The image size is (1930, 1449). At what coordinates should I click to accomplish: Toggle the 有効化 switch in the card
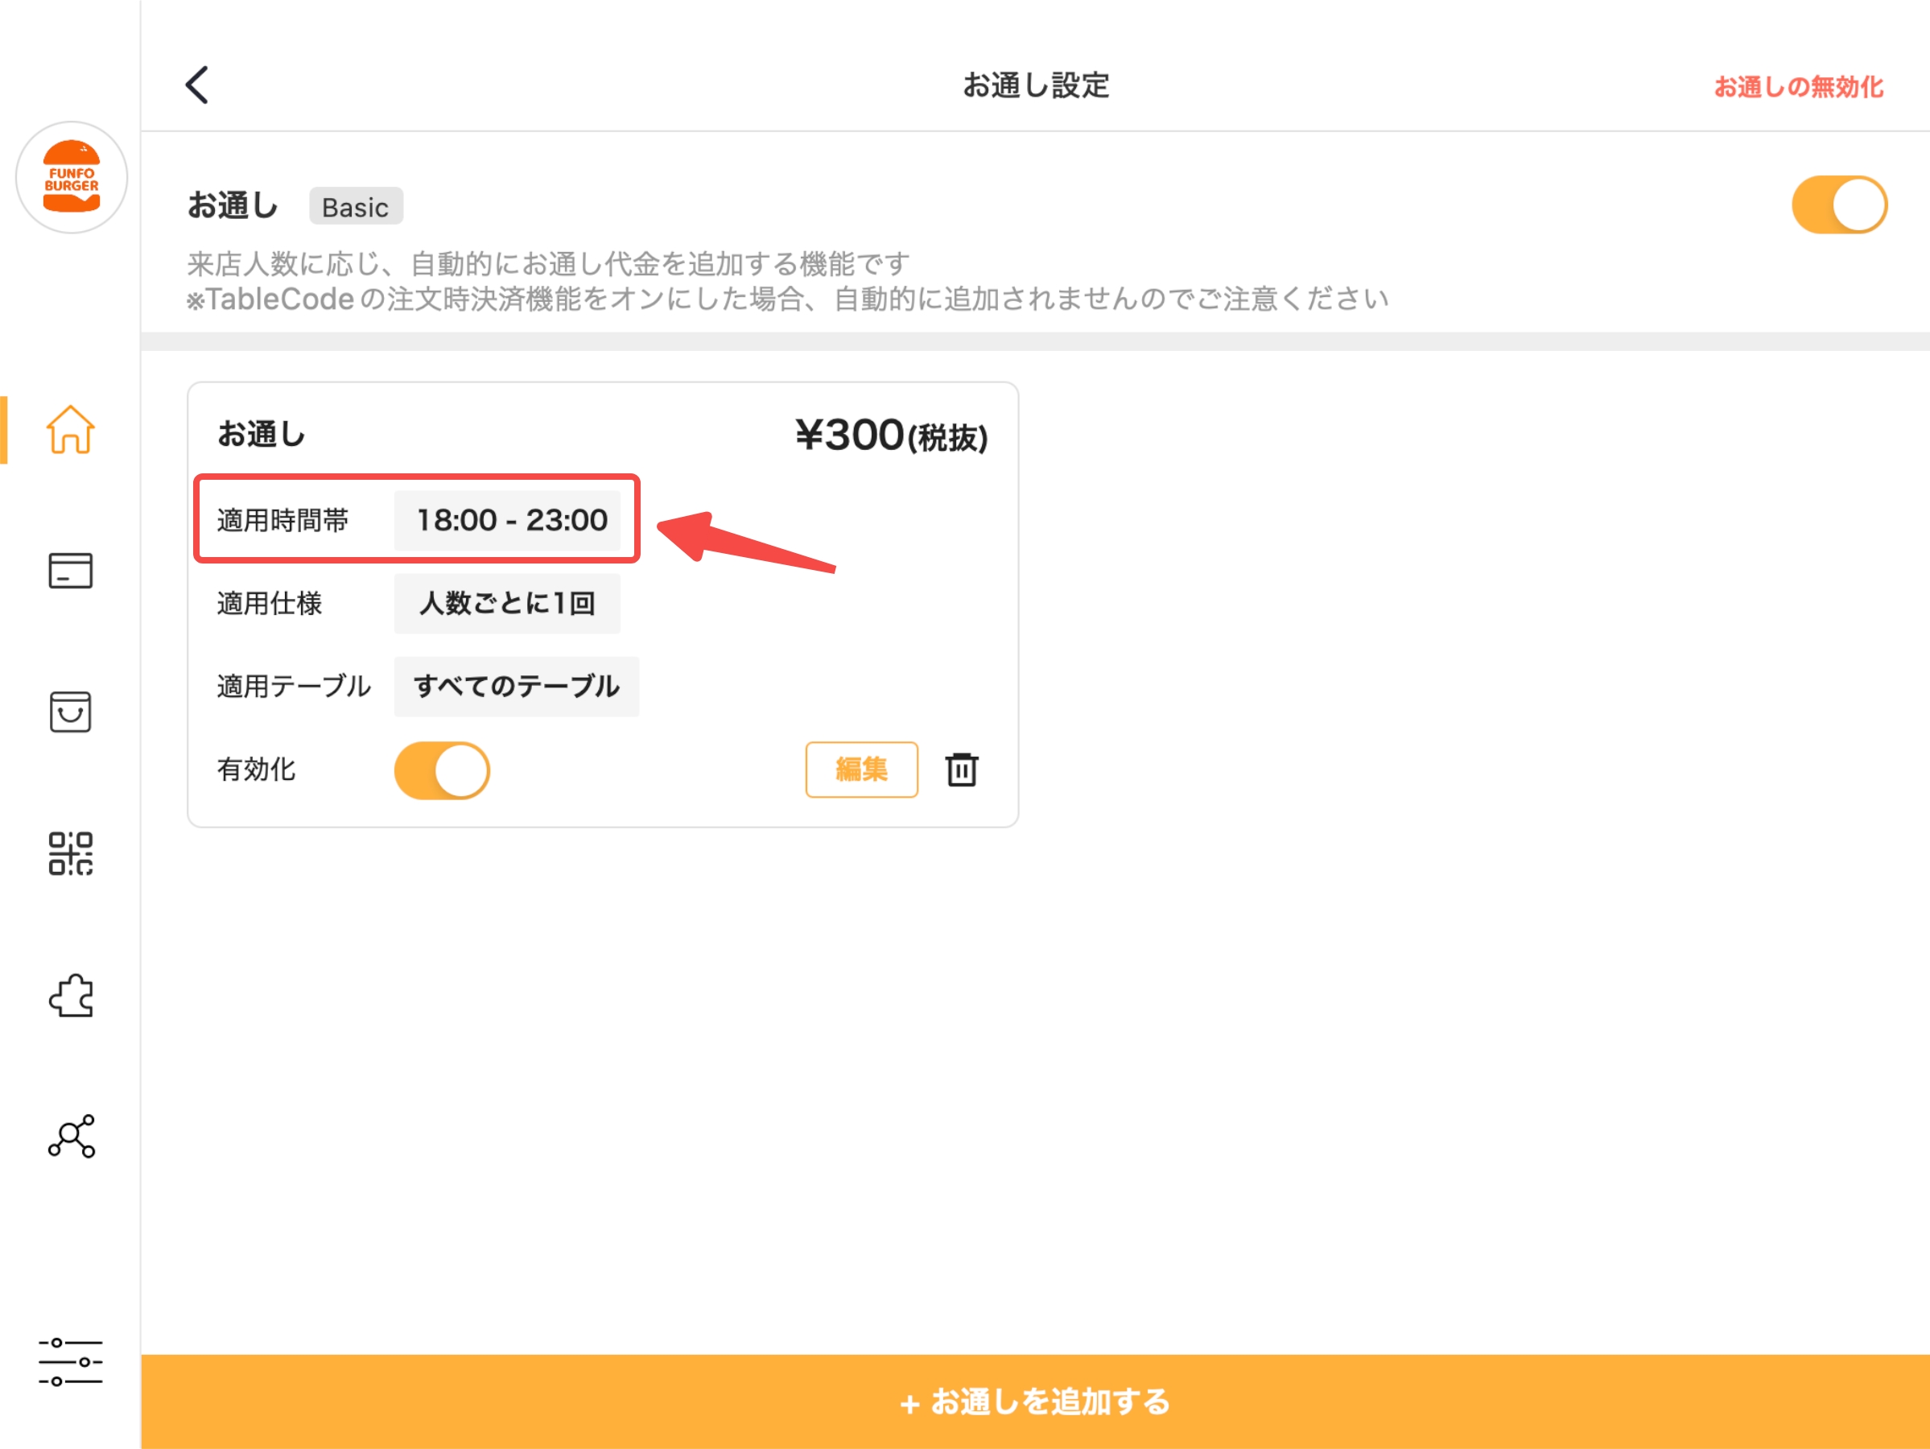pyautogui.click(x=442, y=770)
